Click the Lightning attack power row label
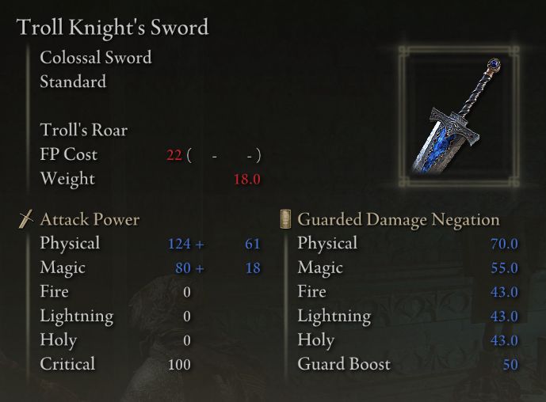The image size is (546, 402). tap(77, 317)
